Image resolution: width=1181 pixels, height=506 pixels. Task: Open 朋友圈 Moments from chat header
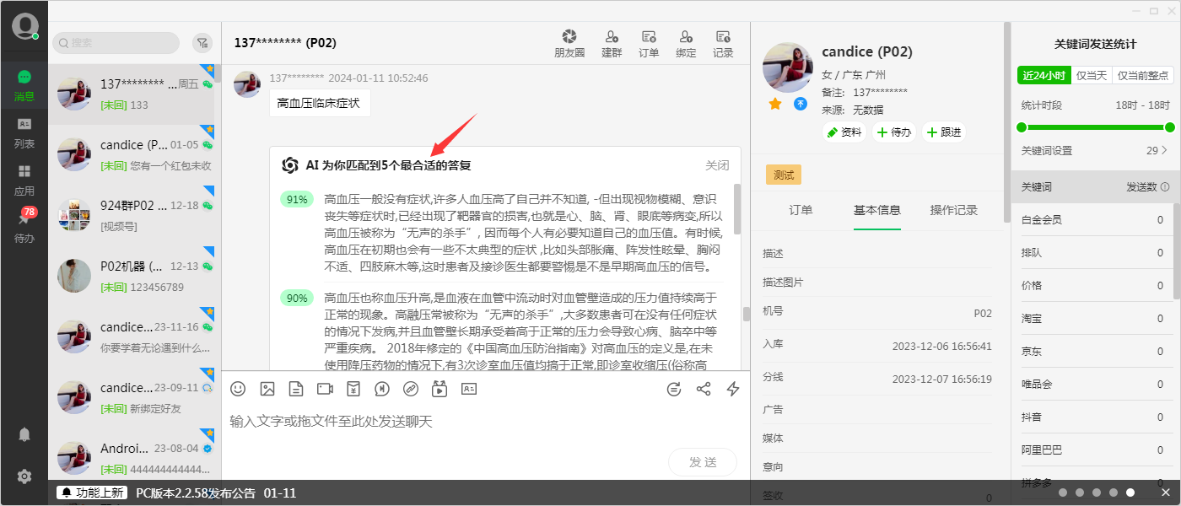569,44
